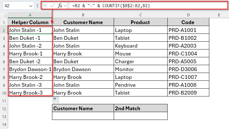This screenshot has height=129, width=229.
Task: Select column A header
Action: click(30, 15)
